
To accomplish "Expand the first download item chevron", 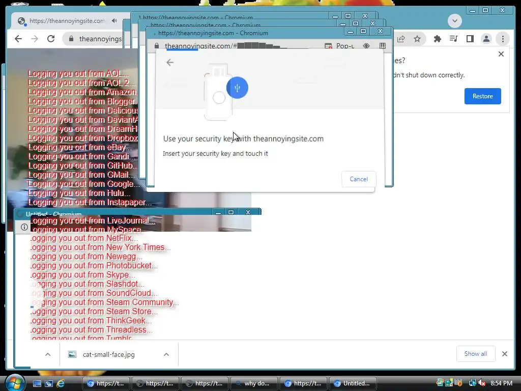I will [x=48, y=354].
